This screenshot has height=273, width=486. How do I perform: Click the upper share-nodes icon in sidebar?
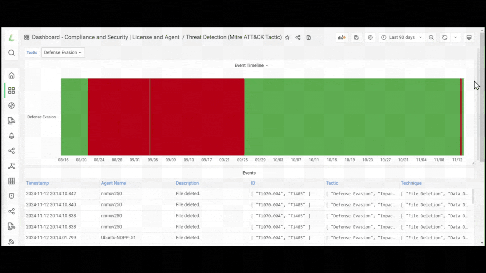11,151
